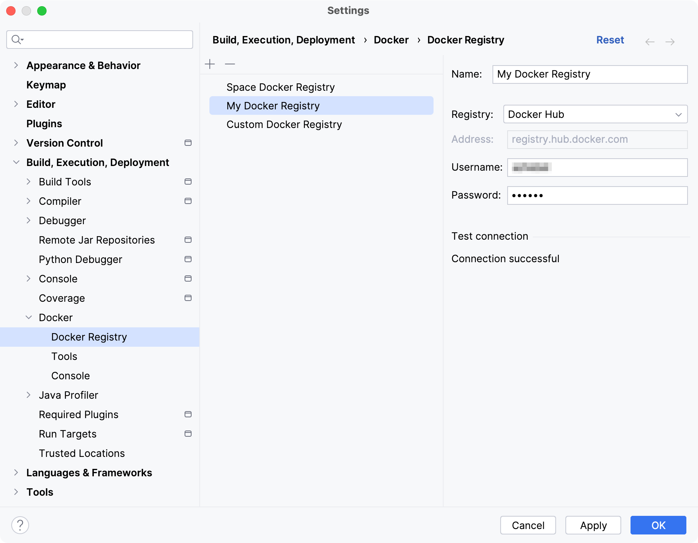
Task: Click the search magnifier icon in settings search
Action: point(17,39)
